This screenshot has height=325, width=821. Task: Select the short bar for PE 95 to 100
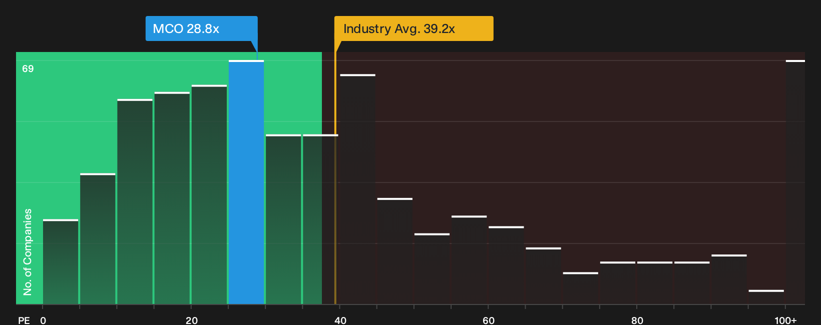point(766,297)
